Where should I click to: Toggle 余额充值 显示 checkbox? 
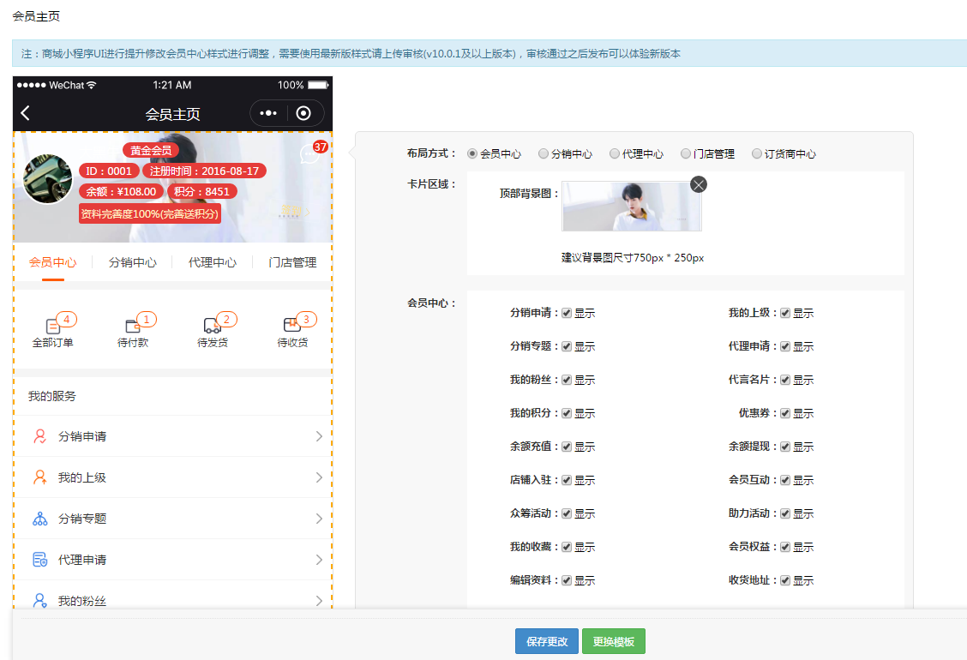pyautogui.click(x=567, y=447)
